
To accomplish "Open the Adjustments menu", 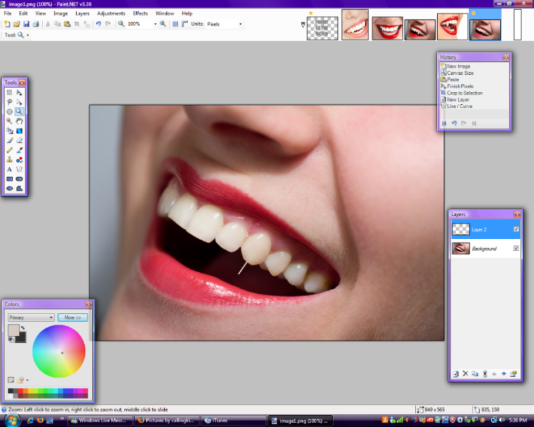I will click(111, 13).
